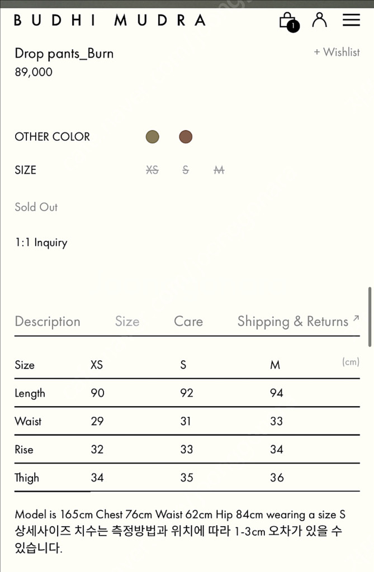Click the cart item count badge
The height and width of the screenshot is (572, 374).
click(x=293, y=26)
